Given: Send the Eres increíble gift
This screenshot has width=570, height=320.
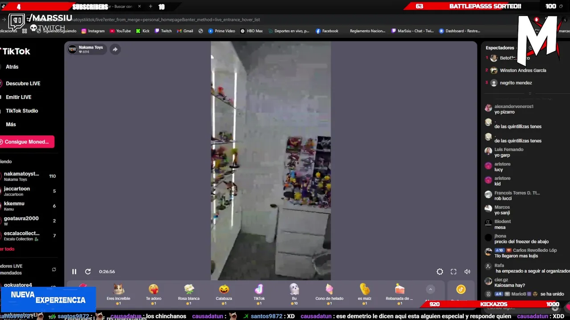Looking at the screenshot, I should tap(118, 294).
